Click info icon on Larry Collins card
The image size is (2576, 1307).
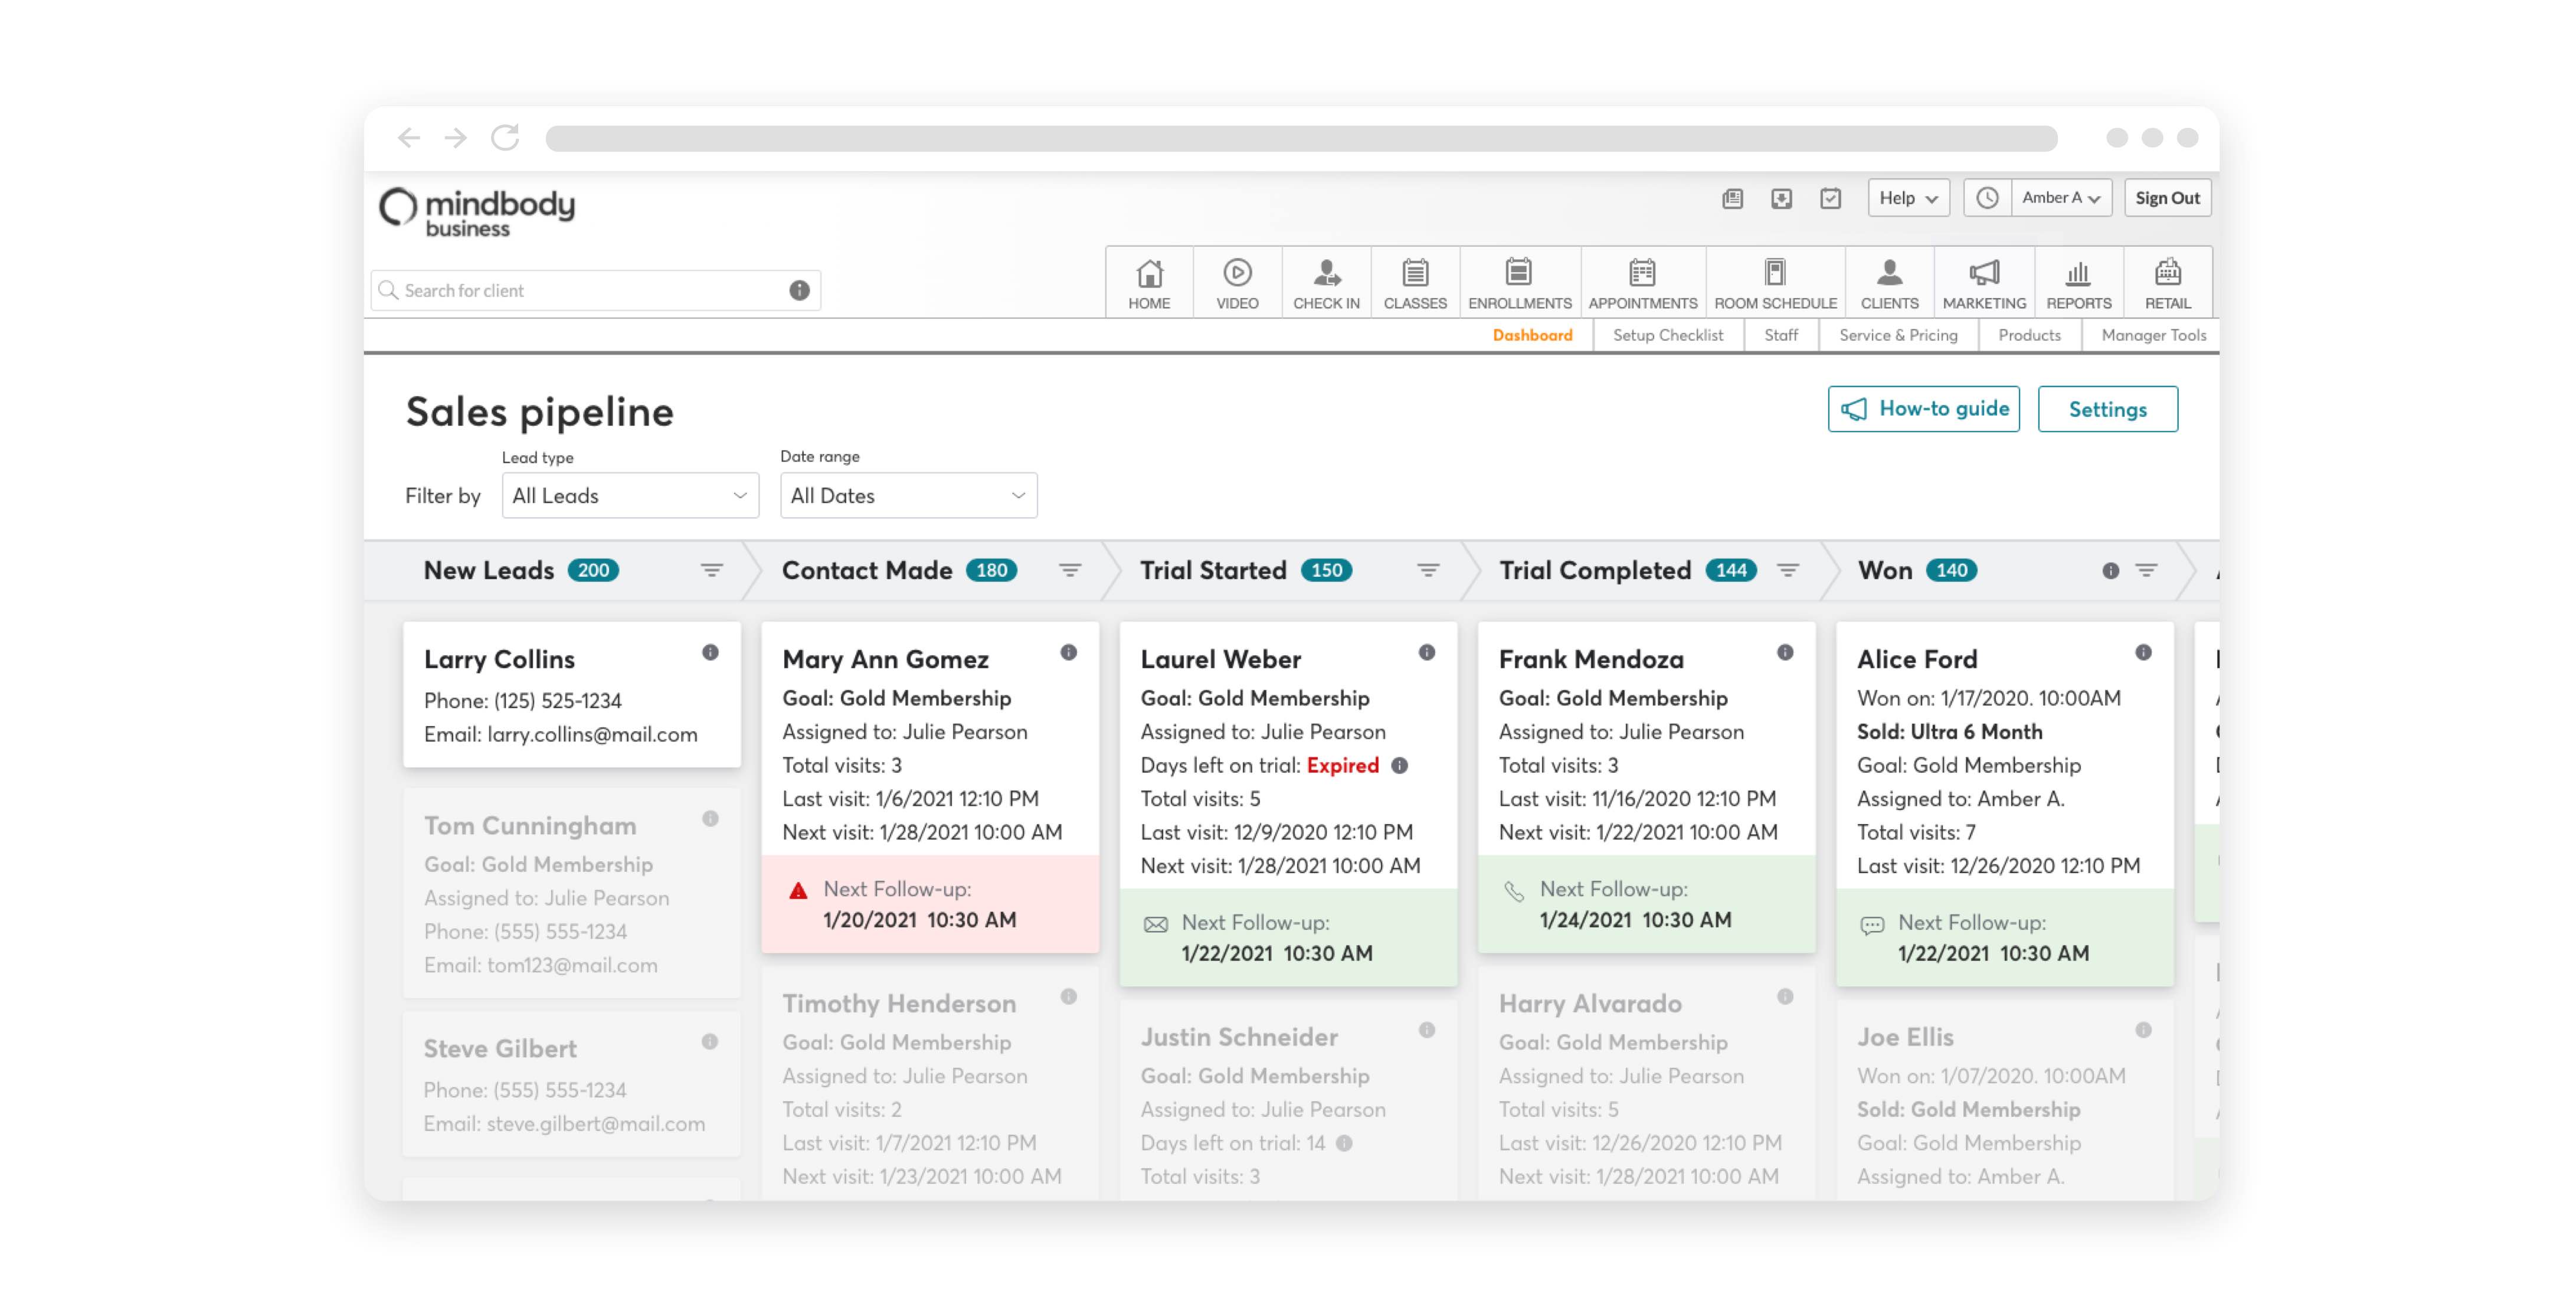point(710,653)
